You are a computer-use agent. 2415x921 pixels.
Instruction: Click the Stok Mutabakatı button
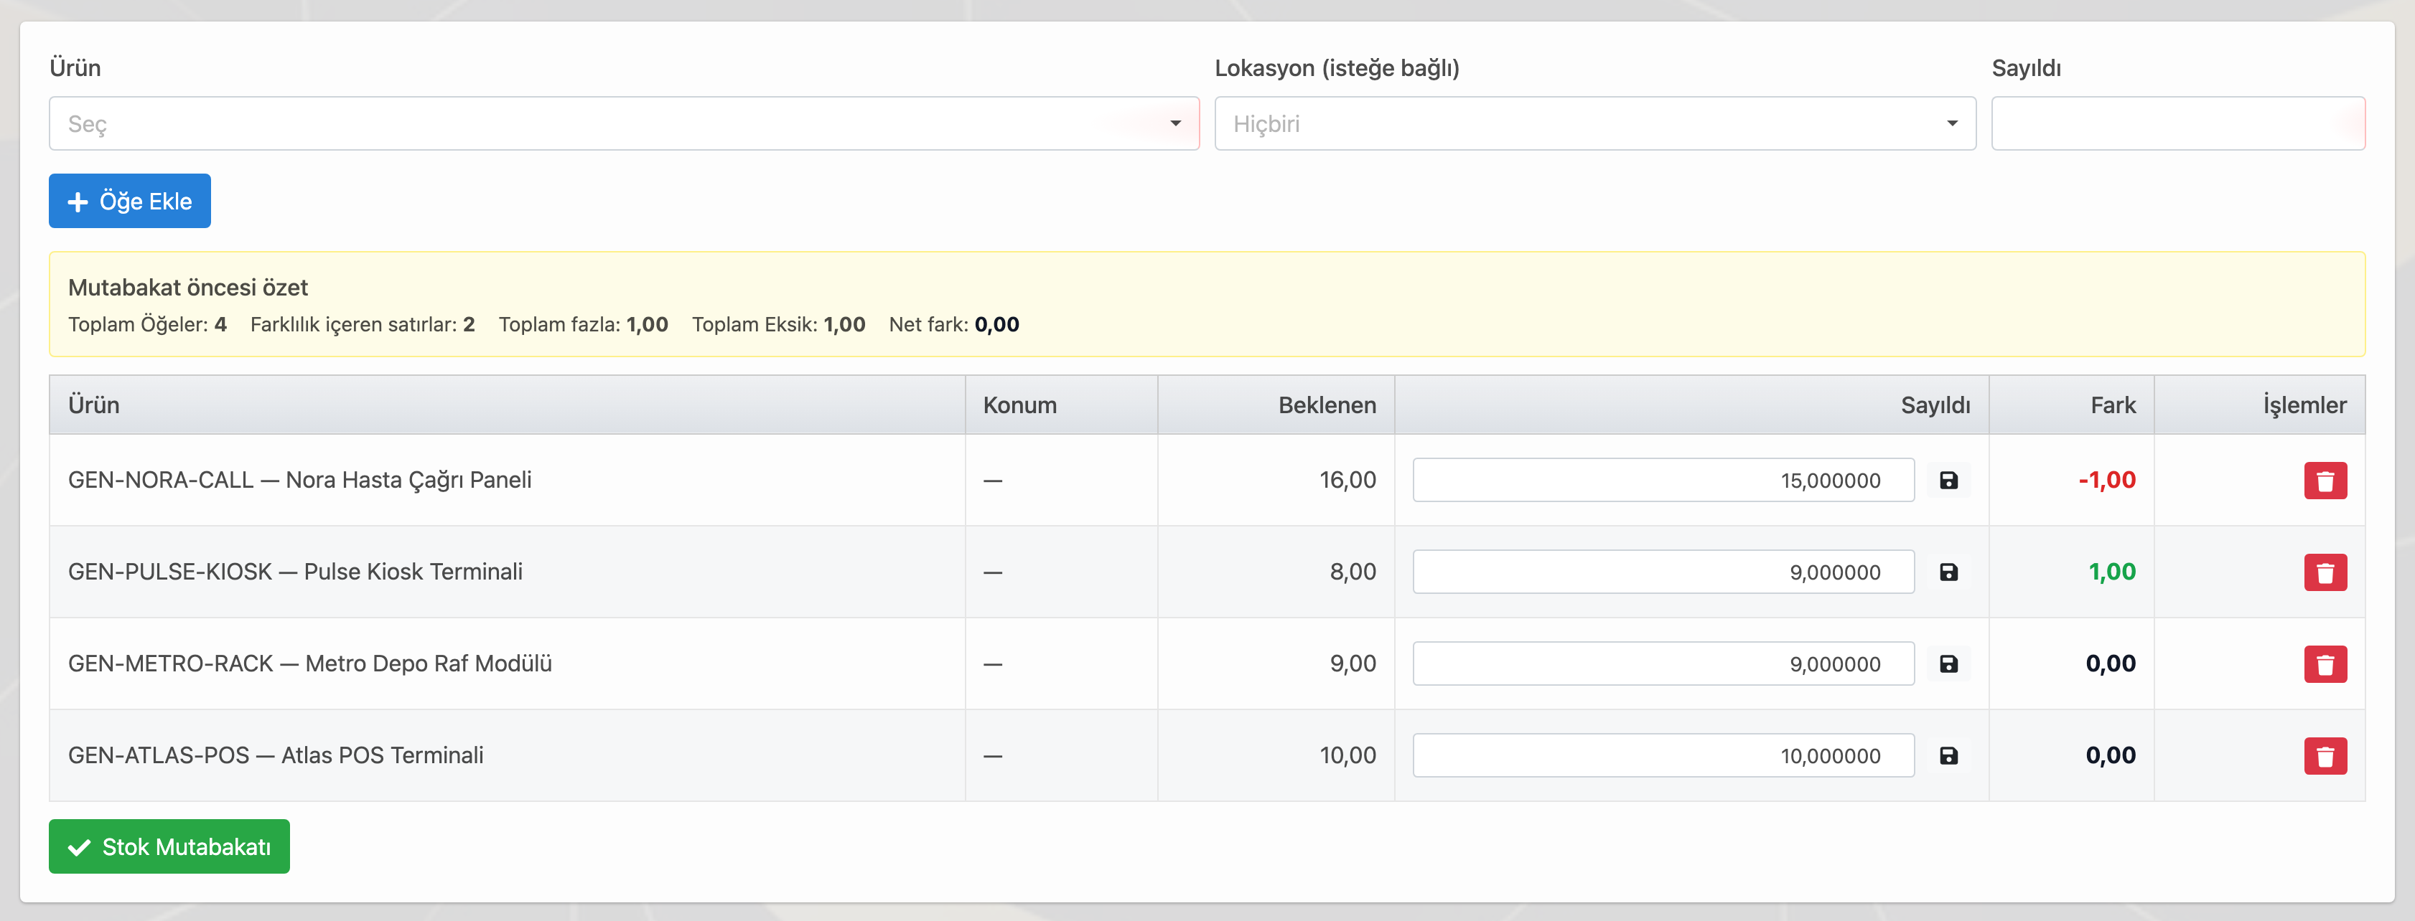[169, 846]
